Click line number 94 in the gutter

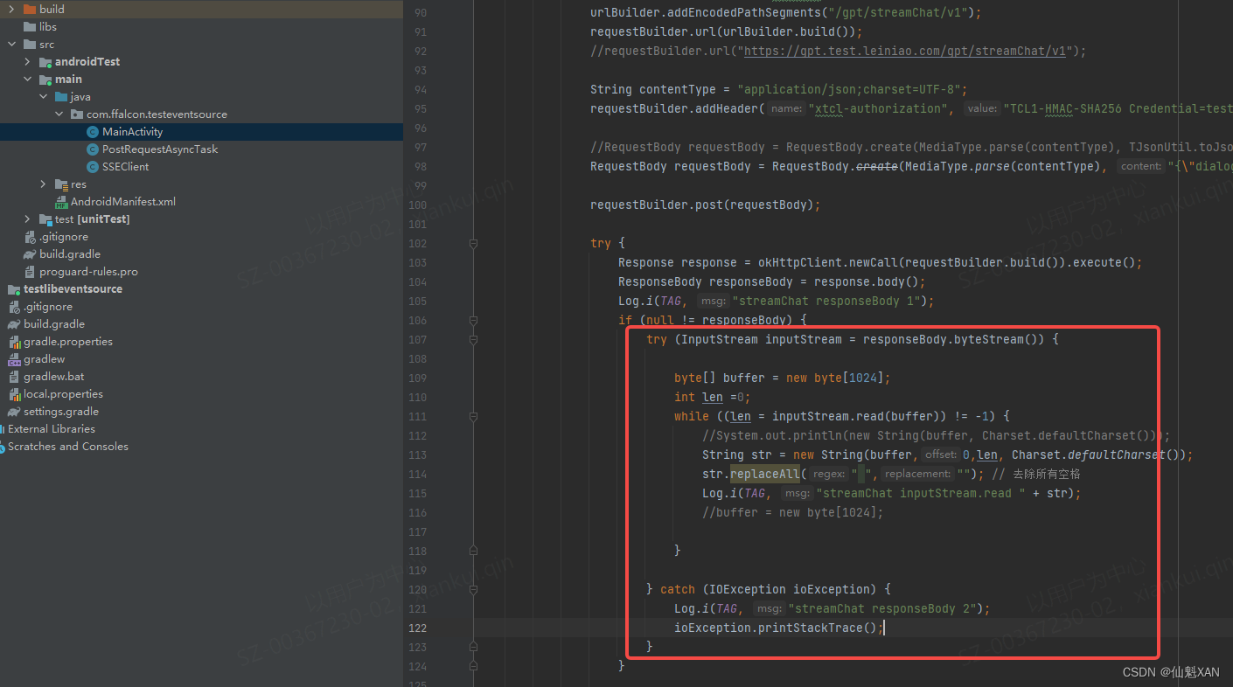pos(421,90)
